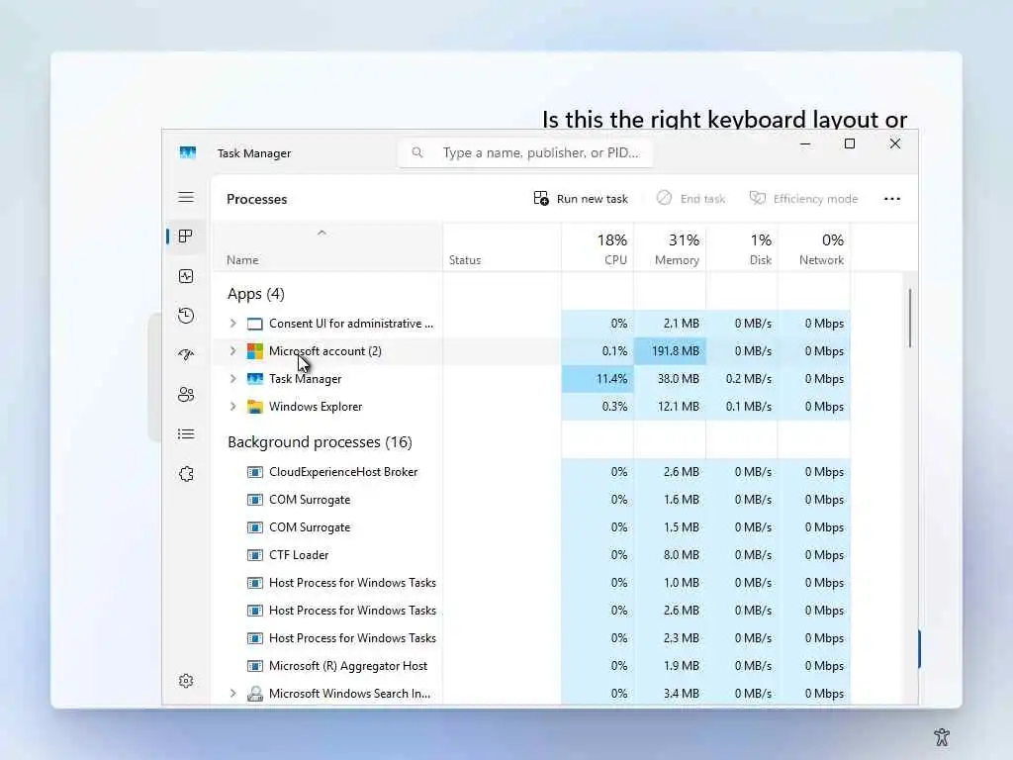Open the accessibility icon on the setup screen
This screenshot has width=1013, height=760.
pos(942,736)
